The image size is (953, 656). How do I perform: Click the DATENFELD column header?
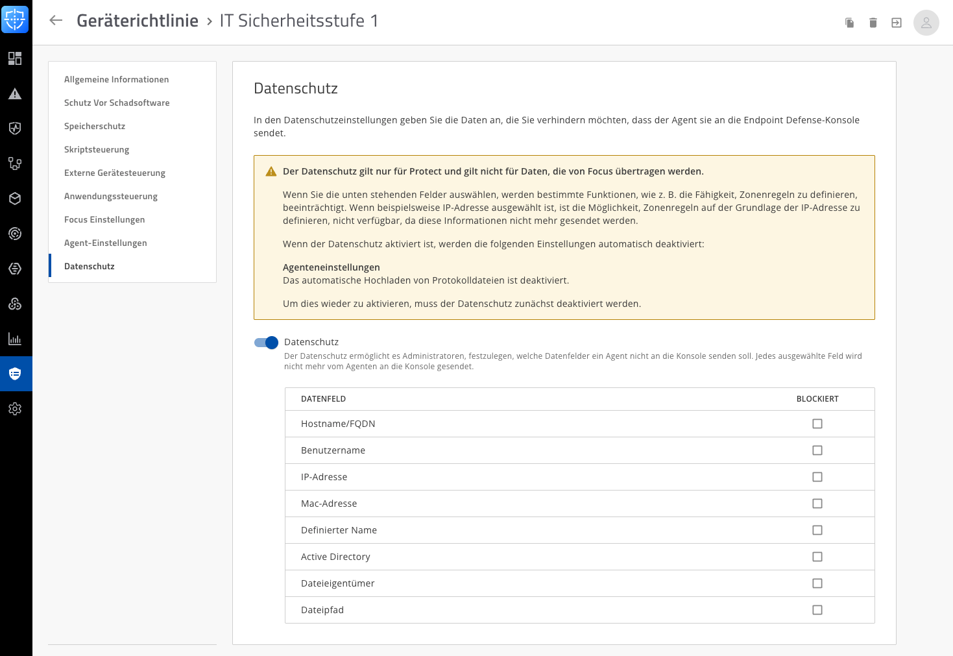tap(323, 399)
